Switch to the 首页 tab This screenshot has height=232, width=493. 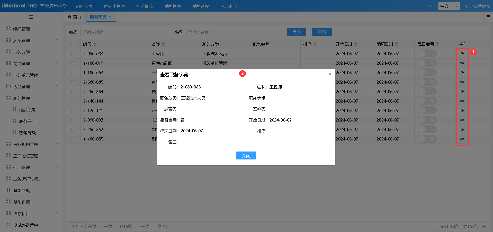pyautogui.click(x=74, y=17)
